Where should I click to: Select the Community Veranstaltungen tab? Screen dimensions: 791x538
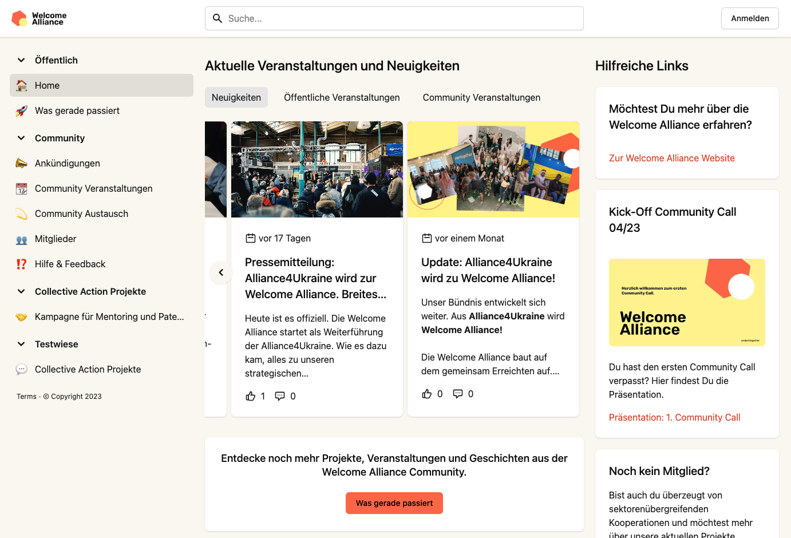click(x=481, y=97)
